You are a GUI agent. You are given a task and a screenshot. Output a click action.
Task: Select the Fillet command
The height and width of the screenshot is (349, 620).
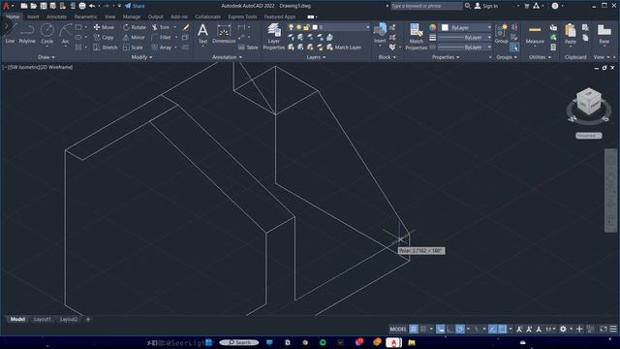click(162, 37)
